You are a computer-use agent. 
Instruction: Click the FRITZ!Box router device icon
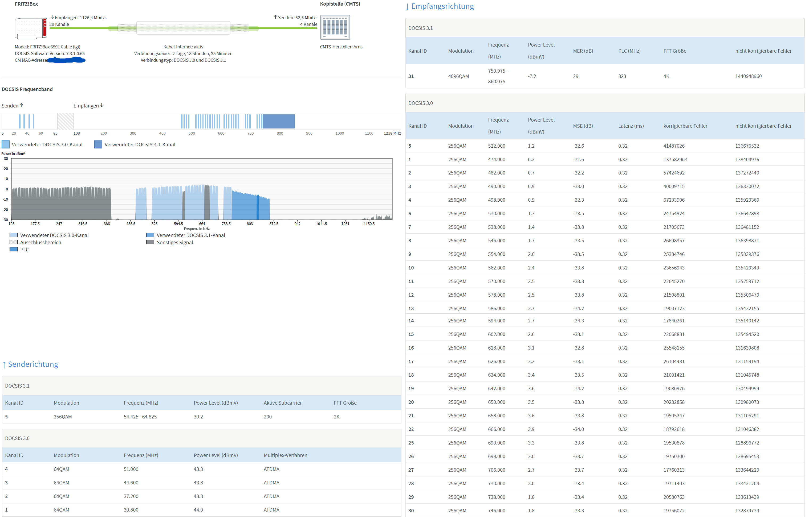tap(30, 28)
